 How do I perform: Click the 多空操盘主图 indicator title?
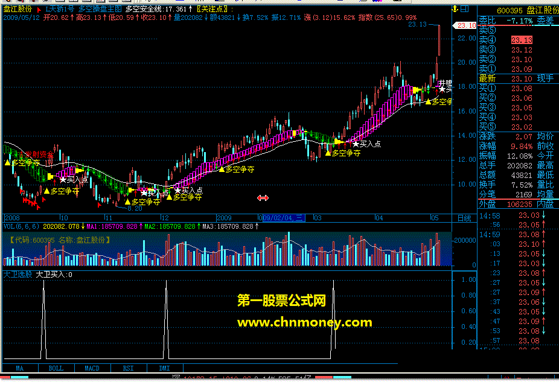(x=100, y=9)
